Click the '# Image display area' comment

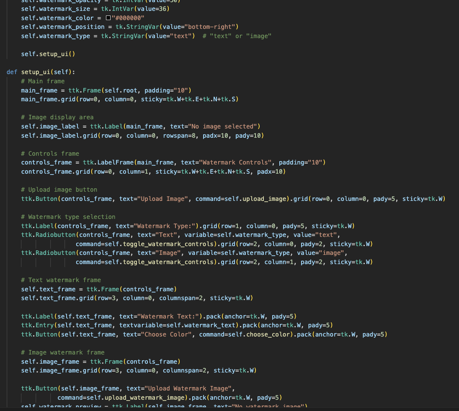(57, 117)
